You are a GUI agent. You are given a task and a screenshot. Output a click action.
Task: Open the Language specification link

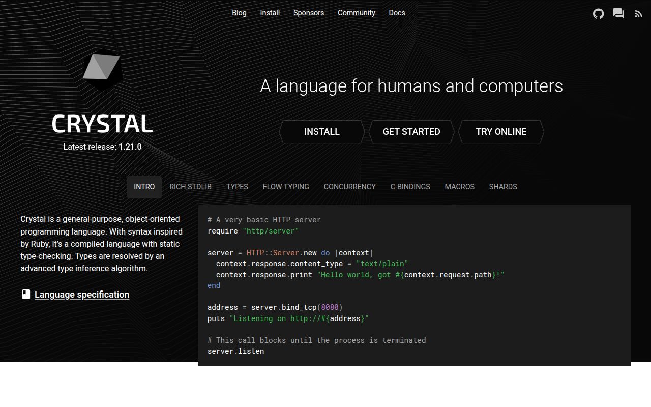(82, 295)
